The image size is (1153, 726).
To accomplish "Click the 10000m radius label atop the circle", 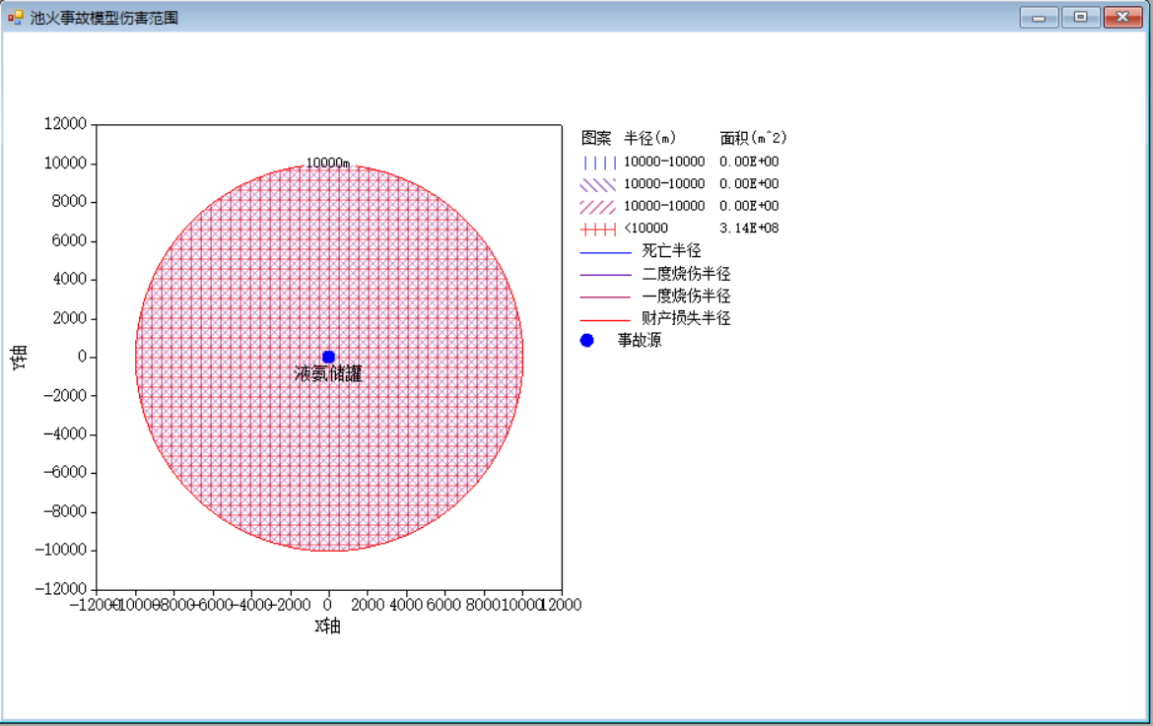I will (x=328, y=164).
